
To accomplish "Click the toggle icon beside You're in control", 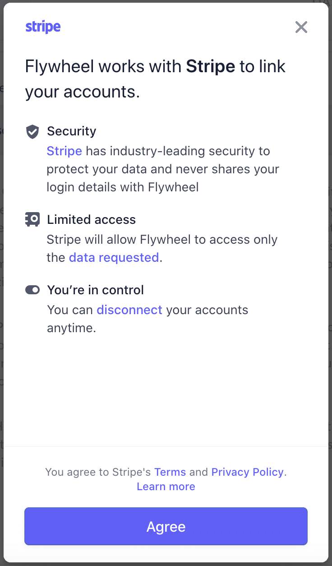I will pyautogui.click(x=32, y=290).
